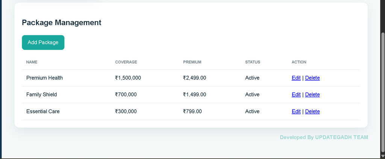Click the PREMIUM column header

coord(192,62)
